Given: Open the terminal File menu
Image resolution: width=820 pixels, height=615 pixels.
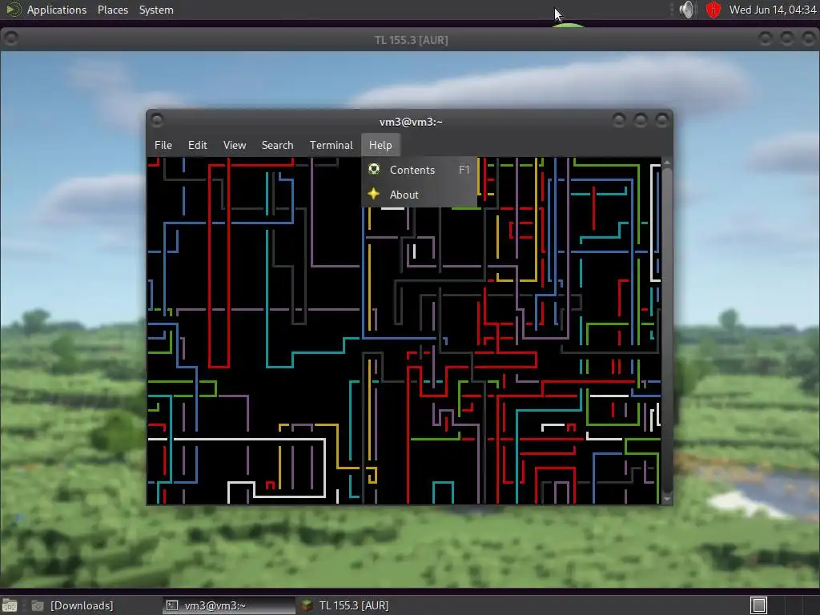Looking at the screenshot, I should coord(163,146).
